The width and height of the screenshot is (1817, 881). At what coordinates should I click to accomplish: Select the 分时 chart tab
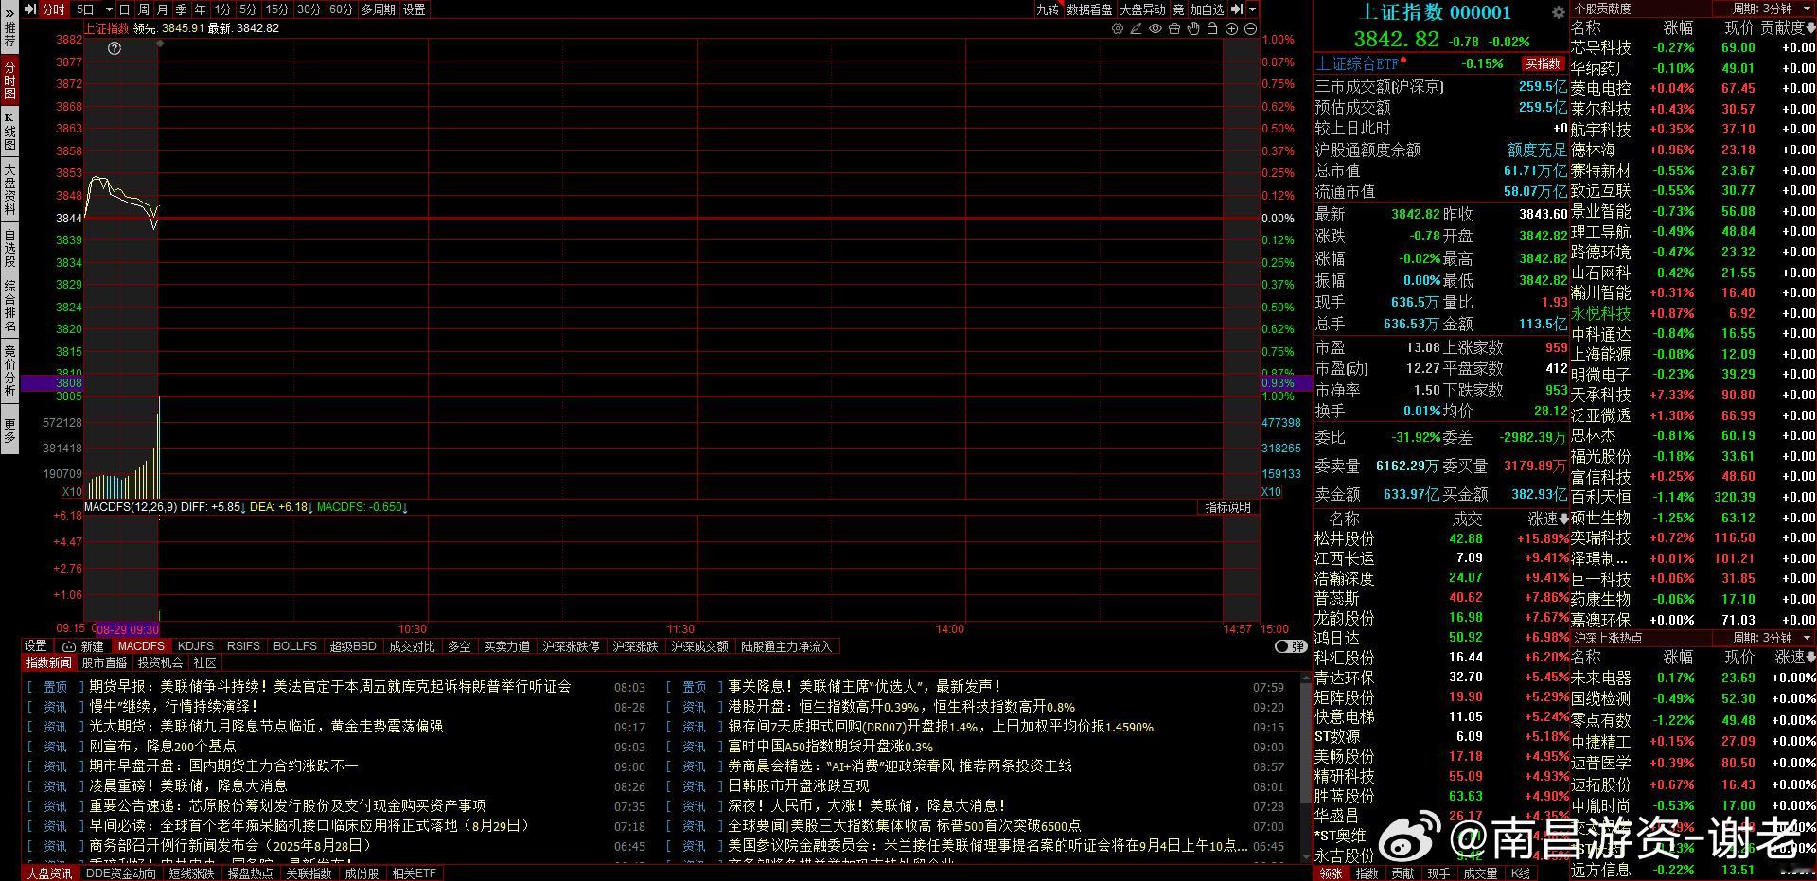pos(54,9)
